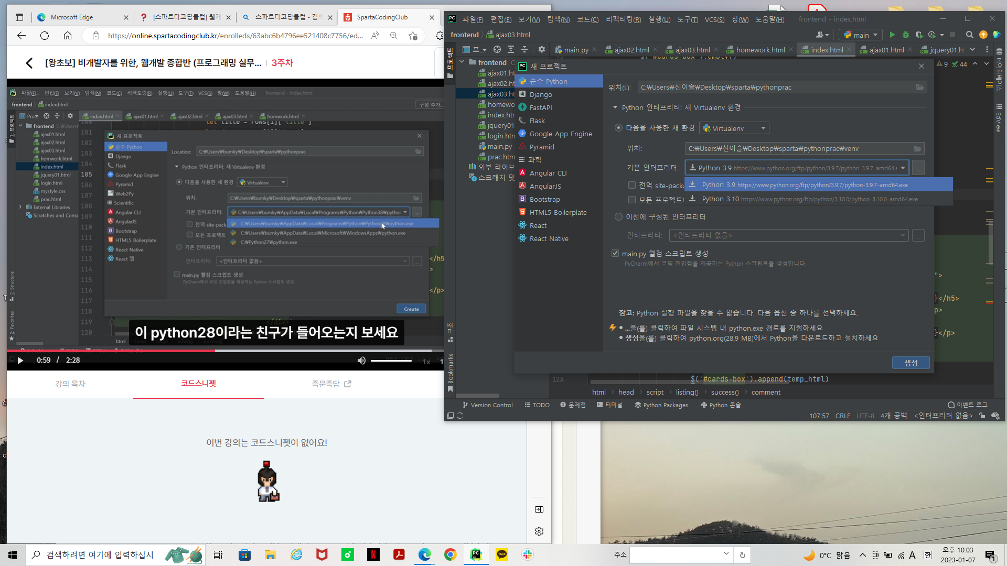Open Chrome from the taskbar
Image resolution: width=1007 pixels, height=566 pixels.
point(451,554)
